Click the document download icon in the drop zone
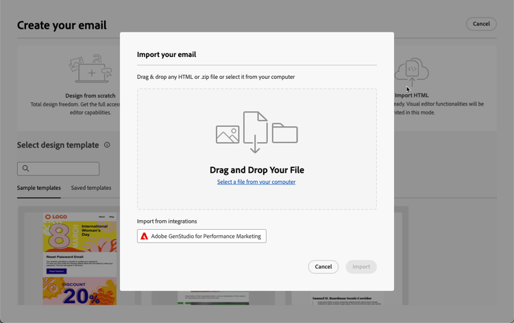 (256, 132)
